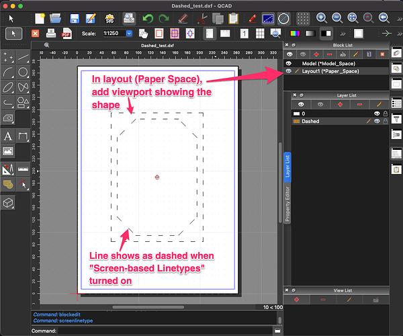
Task: Open the Scale dropdown showing 1:1250
Action: (x=129, y=34)
